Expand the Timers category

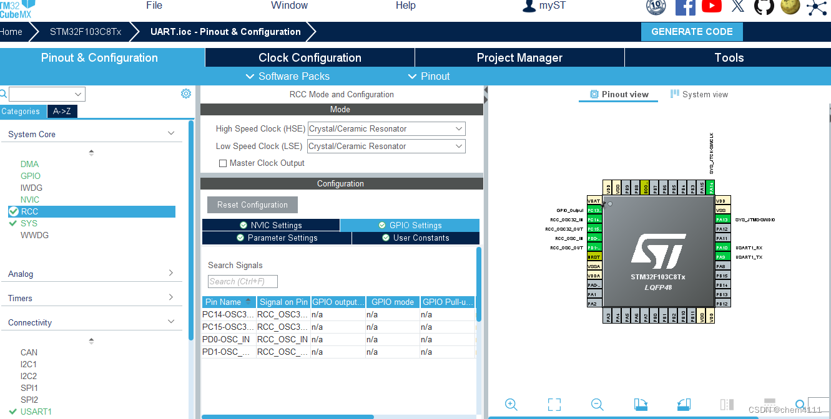tap(171, 297)
